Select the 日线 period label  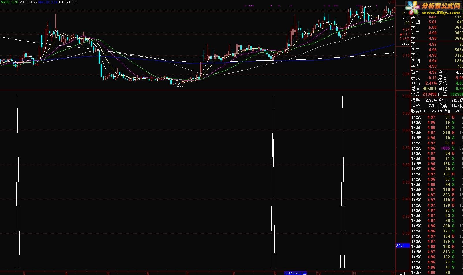click(x=402, y=273)
